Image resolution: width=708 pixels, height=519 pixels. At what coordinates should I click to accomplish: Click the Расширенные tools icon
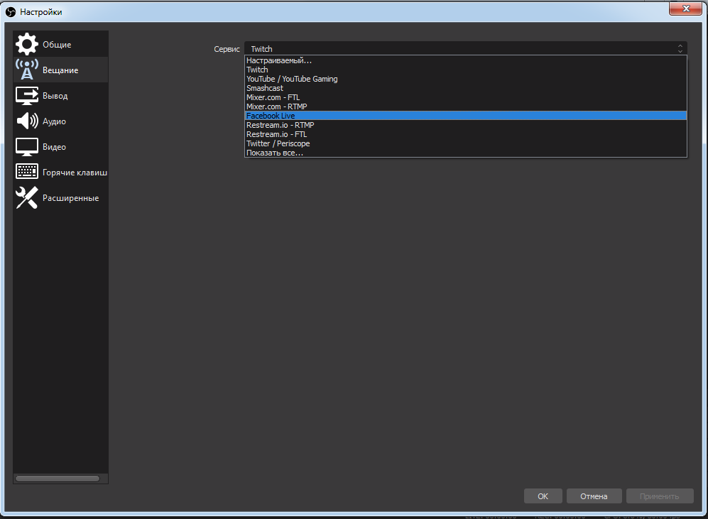click(27, 197)
